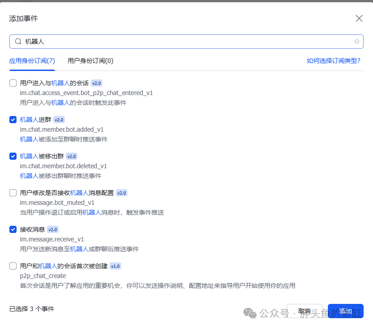
Task: Click v1.0 badge next to 会话首次被创建
Action: [x=115, y=266]
